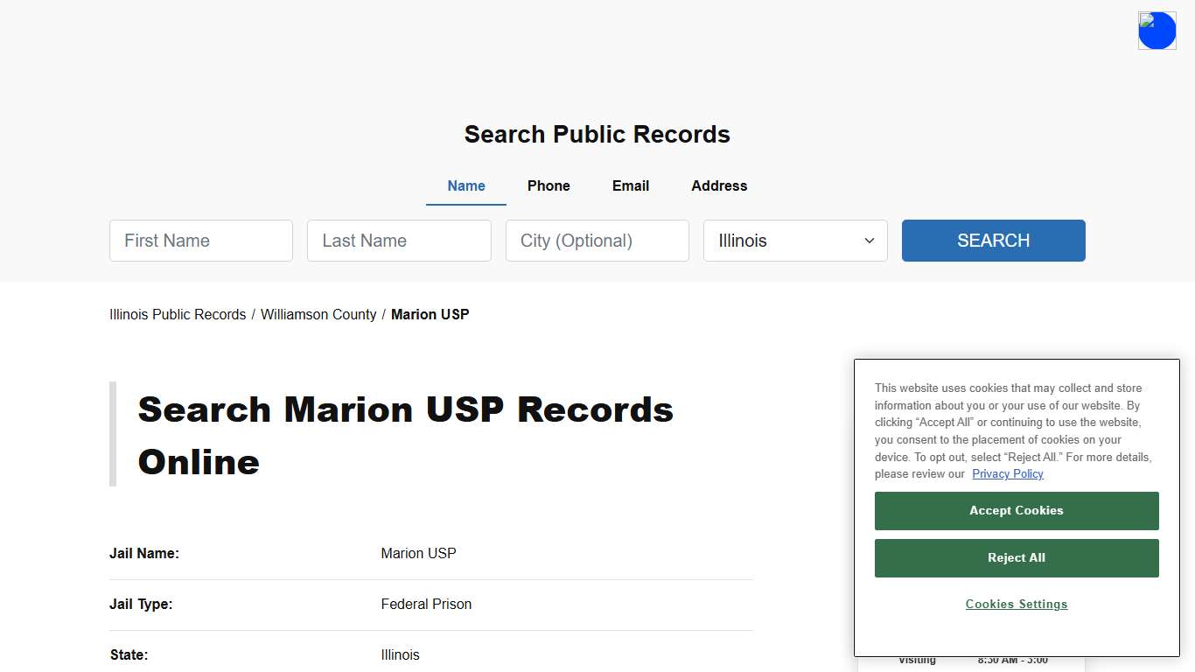Image resolution: width=1195 pixels, height=672 pixels.
Task: Switch to the Phone search tab
Action: tap(548, 185)
